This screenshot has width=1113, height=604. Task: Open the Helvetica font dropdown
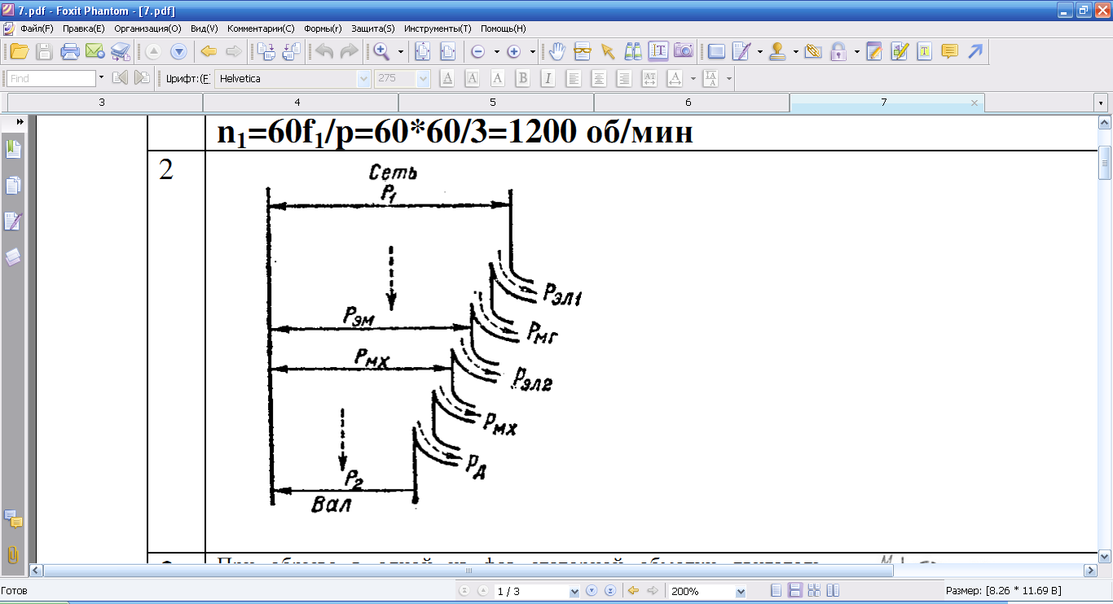(363, 79)
